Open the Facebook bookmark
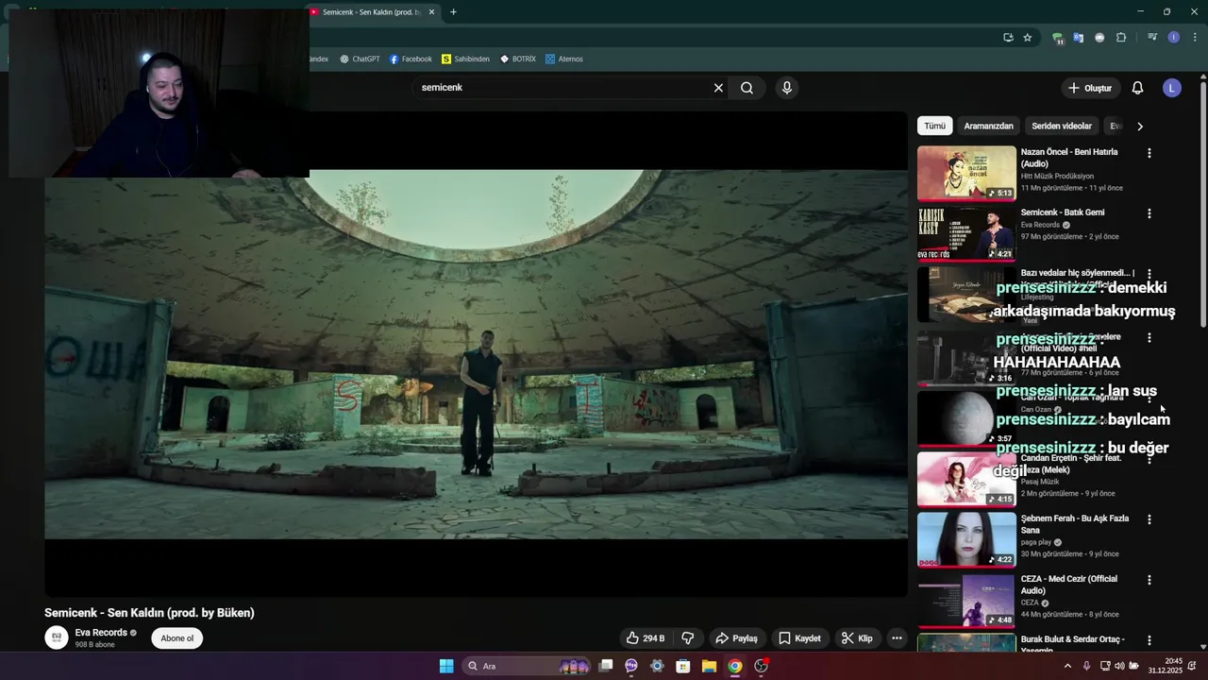The width and height of the screenshot is (1208, 680). click(411, 59)
